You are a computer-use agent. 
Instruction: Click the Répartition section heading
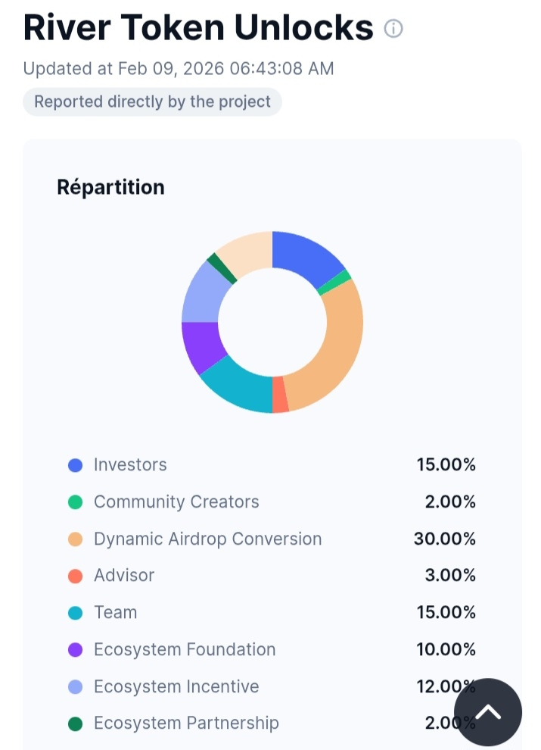[110, 187]
